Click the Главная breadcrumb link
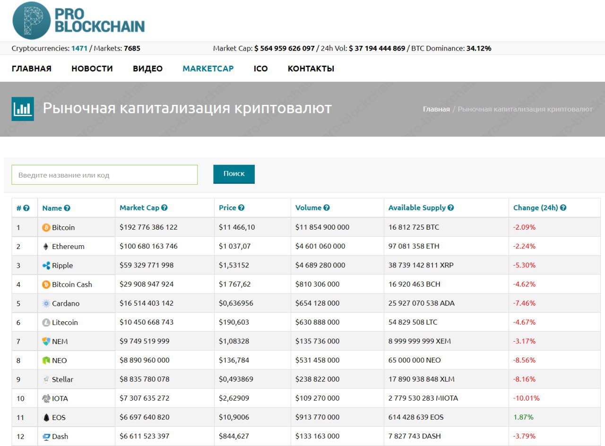This screenshot has width=605, height=446. (436, 109)
